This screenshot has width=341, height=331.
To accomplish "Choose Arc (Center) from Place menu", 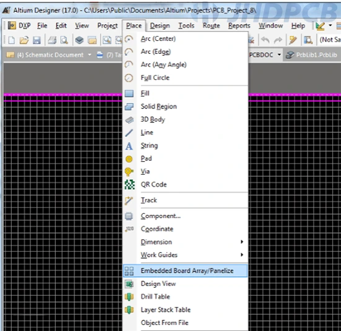I will 185,38.
